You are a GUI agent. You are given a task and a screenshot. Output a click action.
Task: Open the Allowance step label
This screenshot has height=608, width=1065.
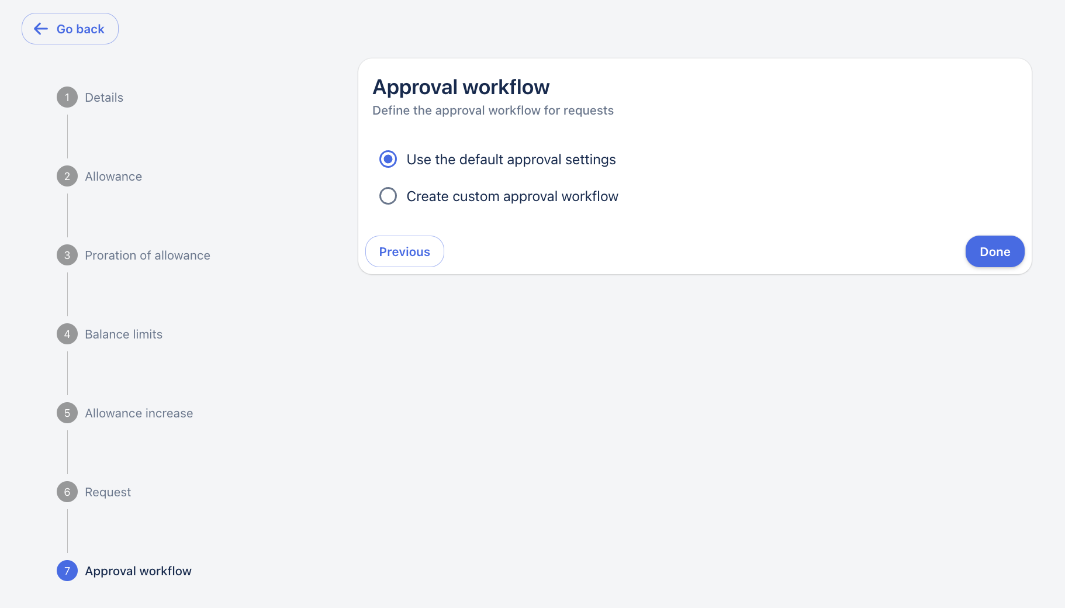(113, 177)
